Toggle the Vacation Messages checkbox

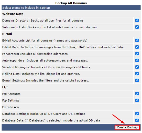(x=137, y=67)
